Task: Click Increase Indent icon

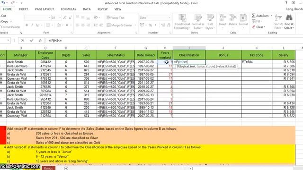Action: click(101, 25)
